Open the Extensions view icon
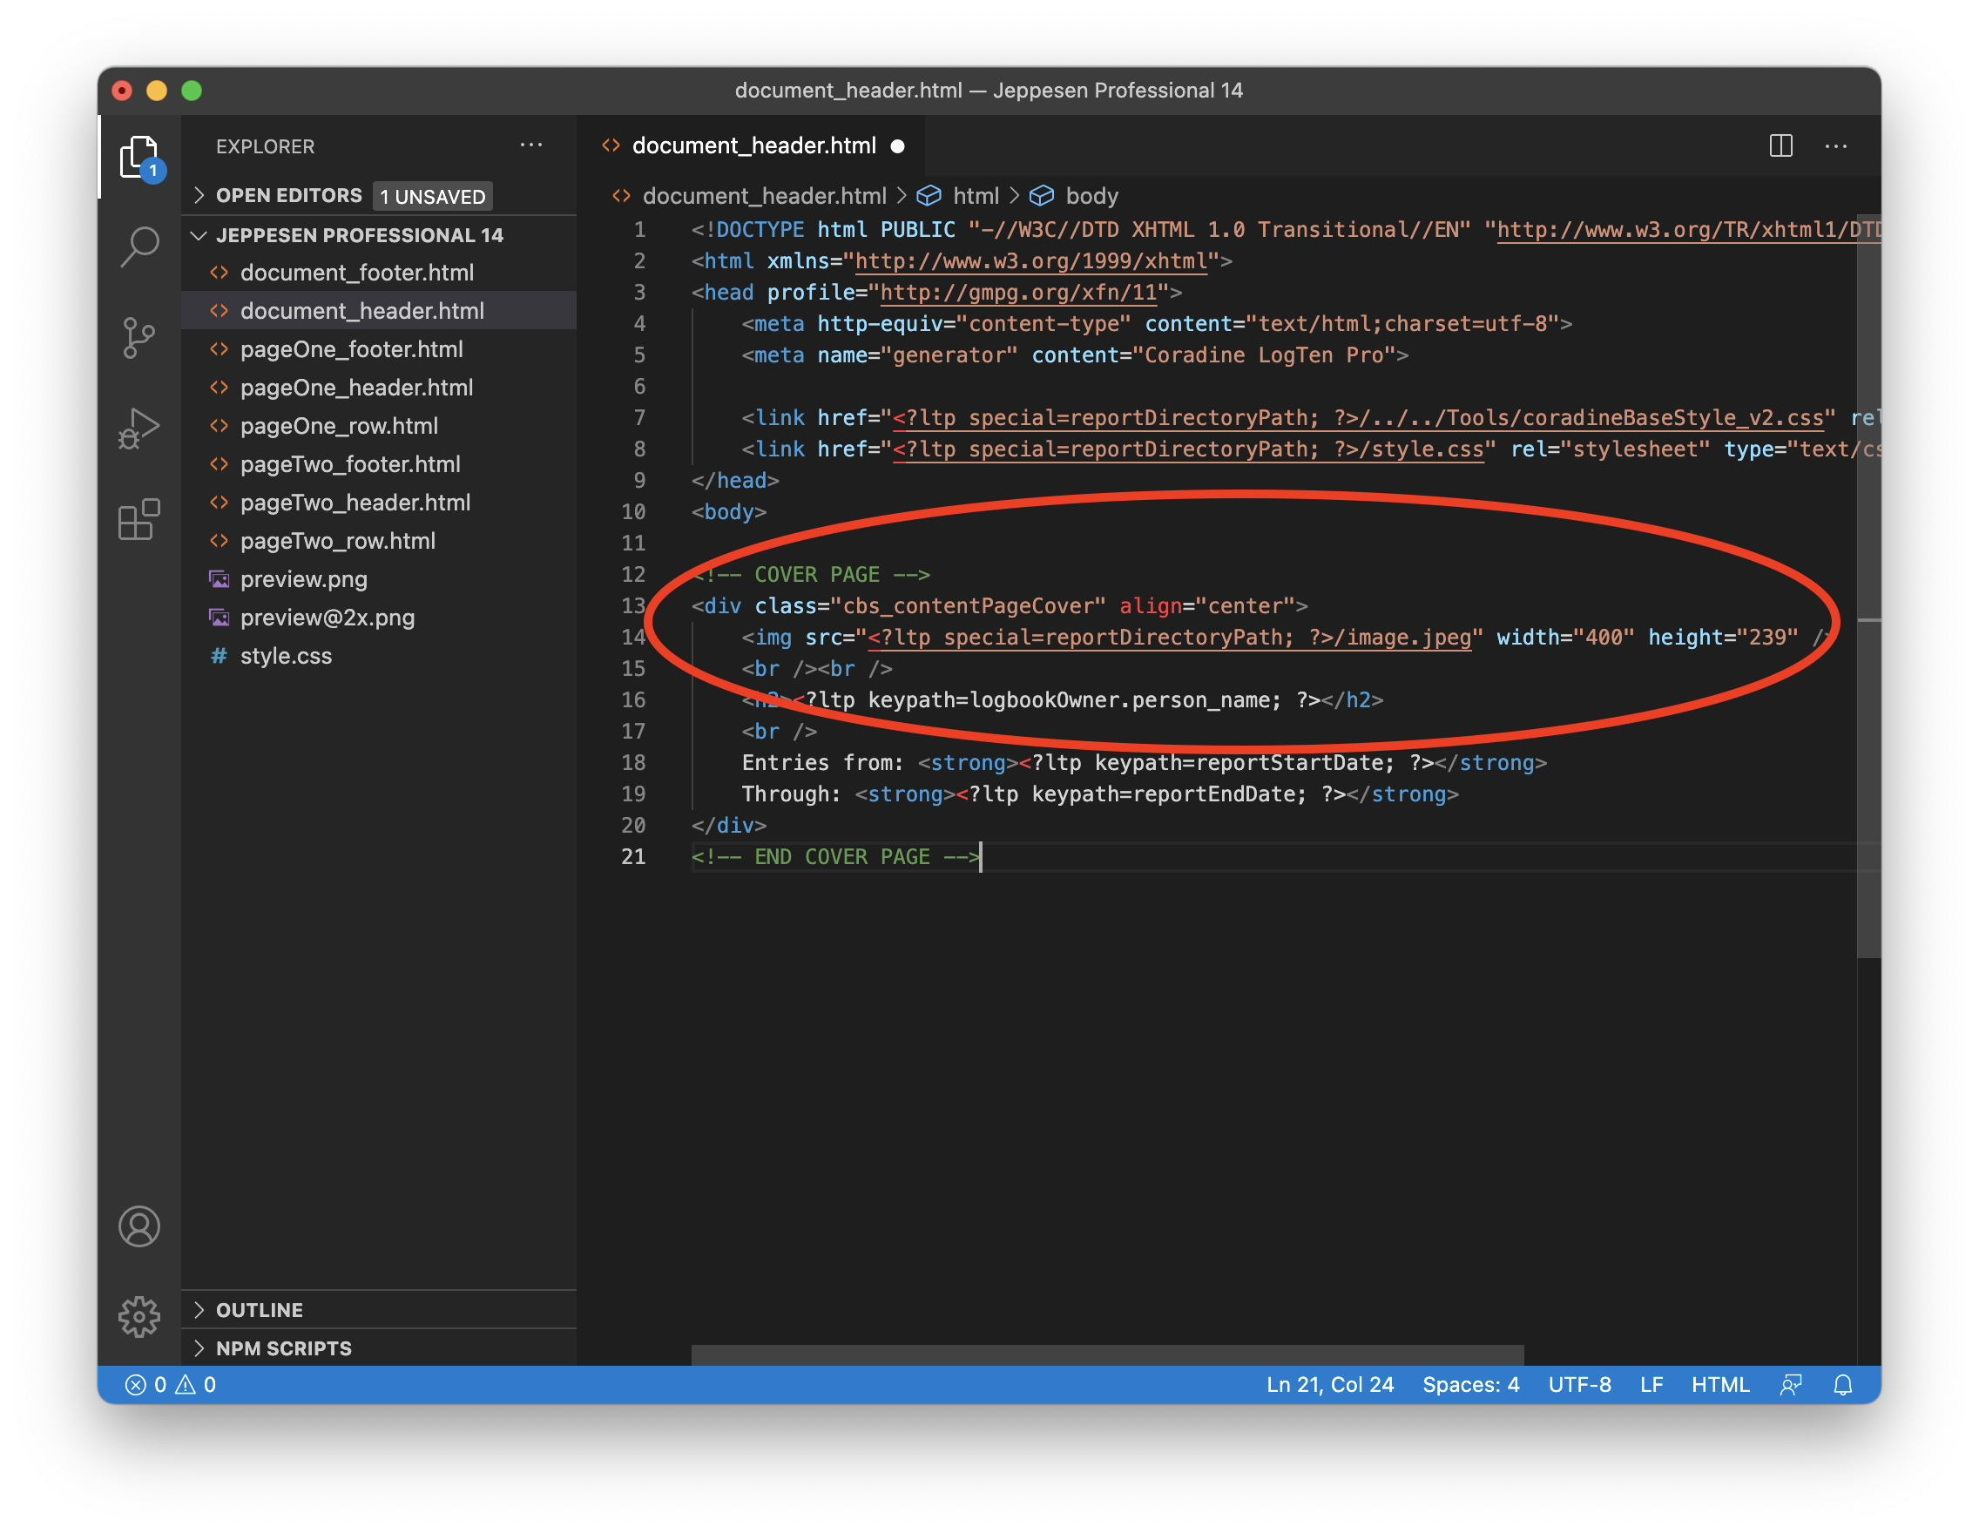Screen dimensions: 1979x1533 (x=139, y=519)
